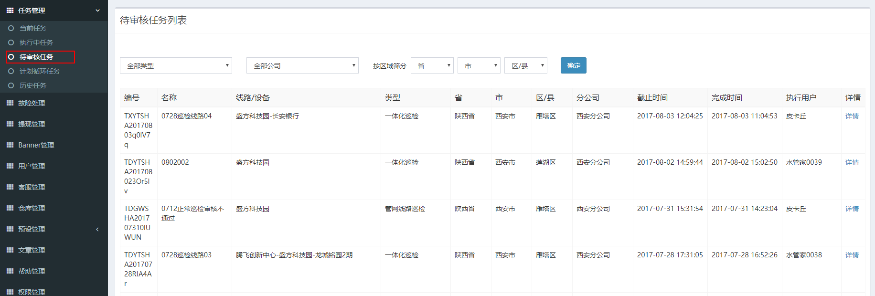Click the circle icon beside 待审核任务
Viewport: 875px width, 296px height.
pyautogui.click(x=11, y=57)
